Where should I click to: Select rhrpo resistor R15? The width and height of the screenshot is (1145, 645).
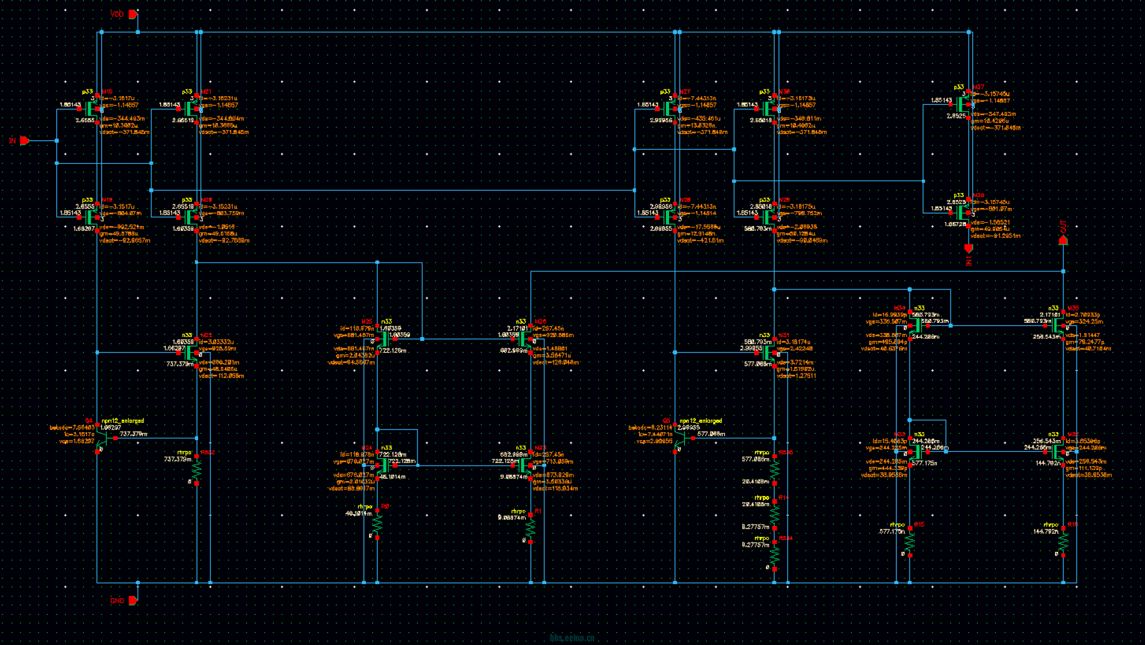click(x=910, y=543)
